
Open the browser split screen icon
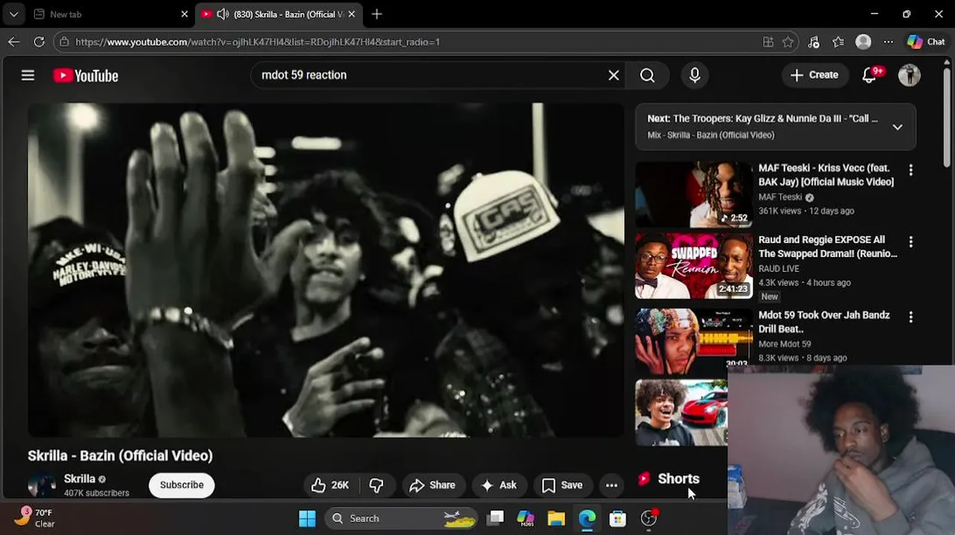coord(768,42)
